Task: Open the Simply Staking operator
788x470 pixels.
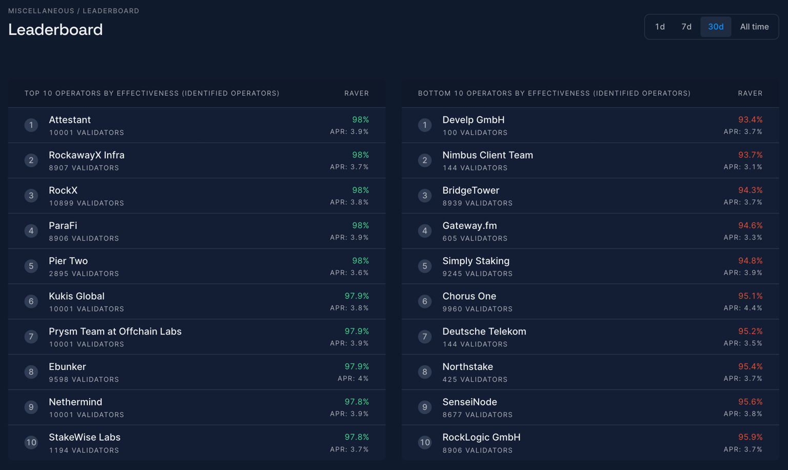Action: [476, 261]
